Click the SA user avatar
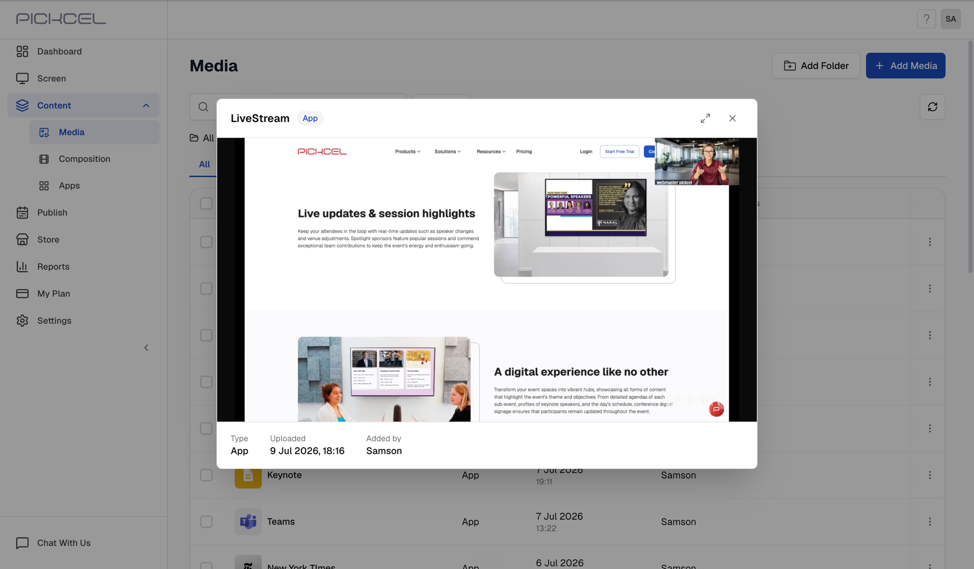This screenshot has width=974, height=569. pos(951,19)
